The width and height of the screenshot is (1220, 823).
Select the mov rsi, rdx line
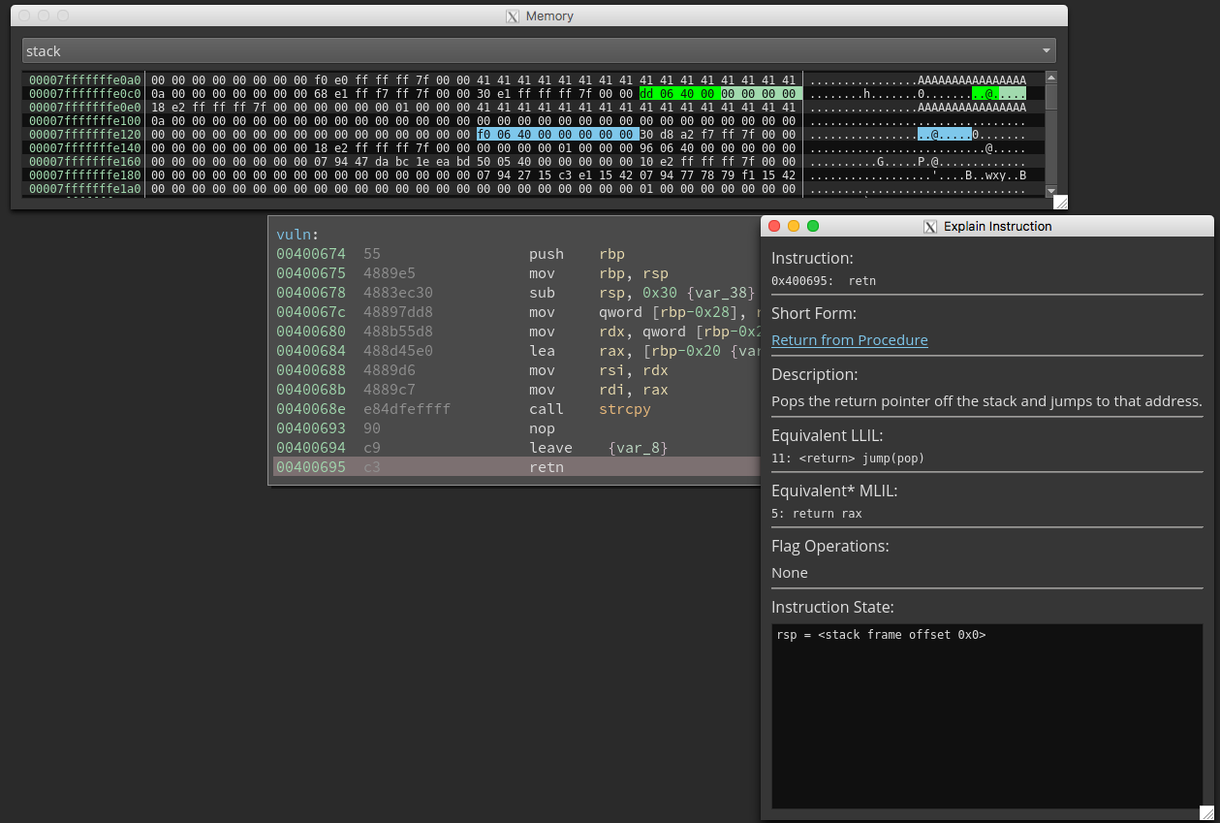[x=516, y=370]
